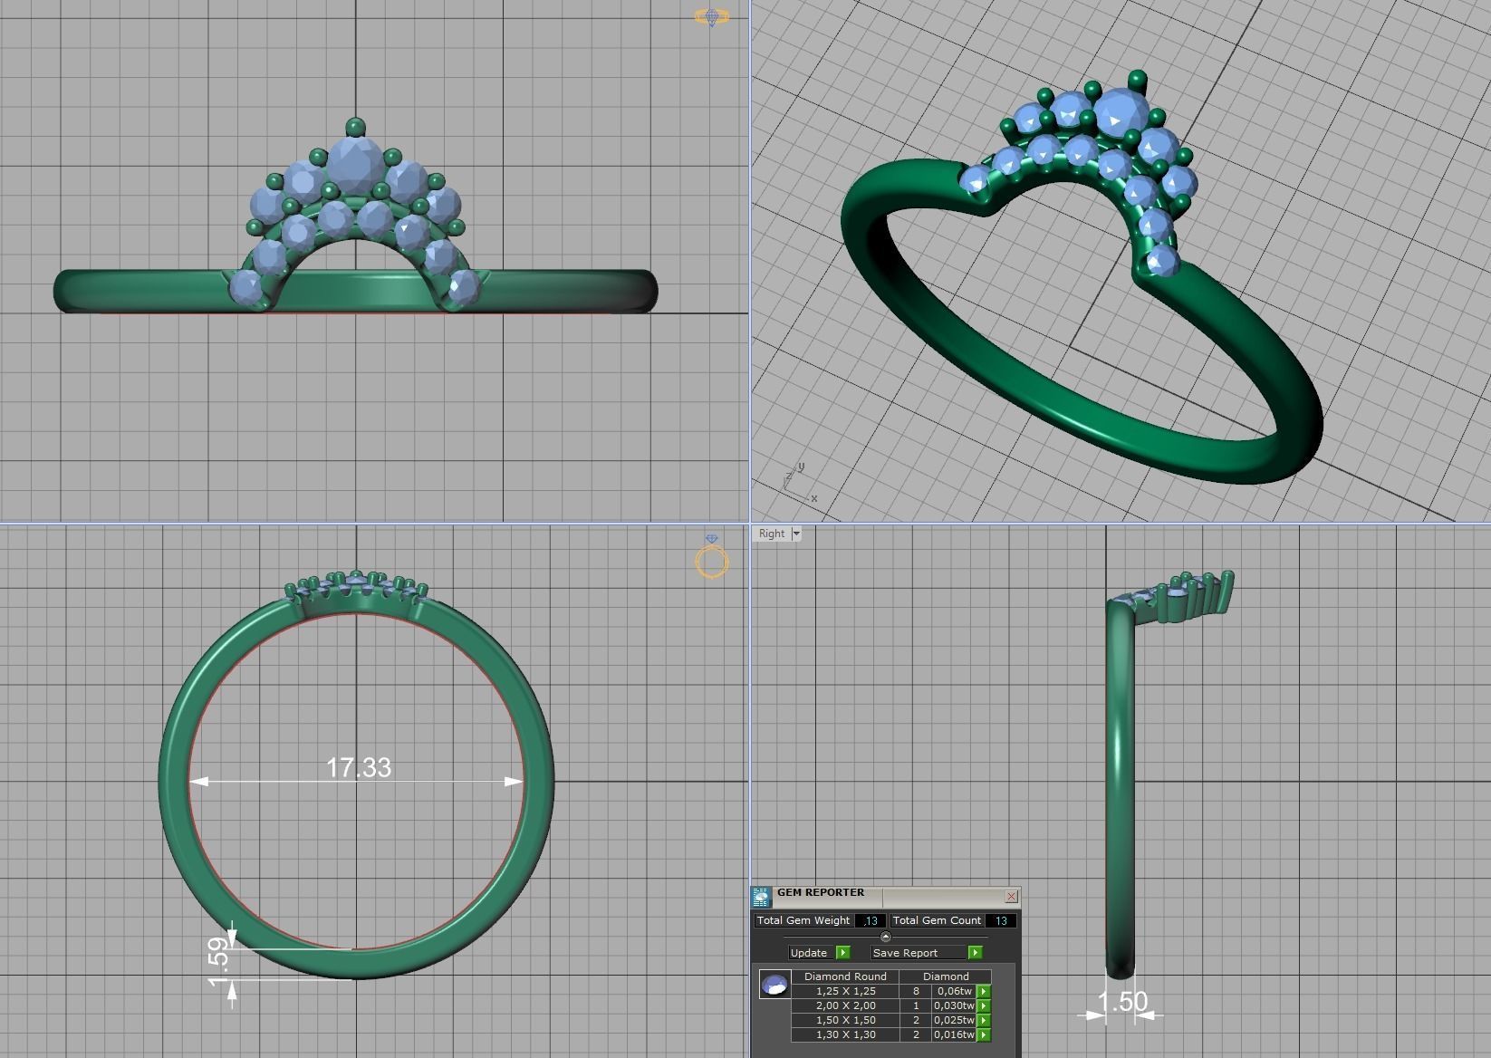The height and width of the screenshot is (1058, 1491).
Task: Click the 'Diamond' material column header
Action: pyautogui.click(x=946, y=976)
